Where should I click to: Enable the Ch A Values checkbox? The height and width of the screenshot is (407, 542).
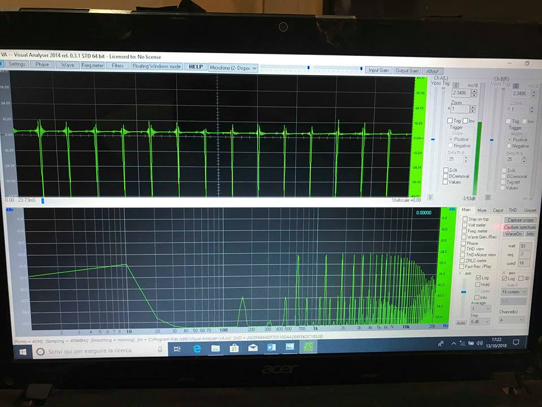click(x=445, y=181)
